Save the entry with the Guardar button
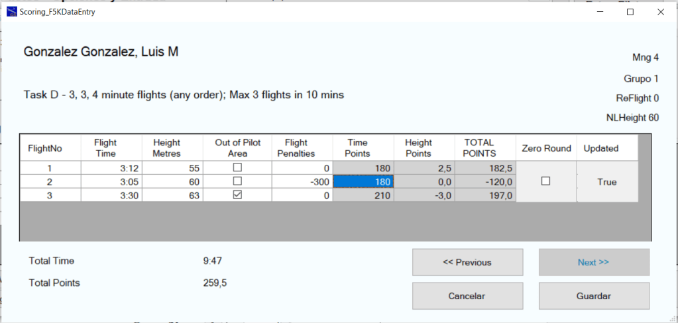678x323 pixels. (x=593, y=296)
